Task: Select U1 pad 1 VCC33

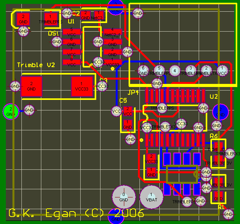Action: (113, 62)
